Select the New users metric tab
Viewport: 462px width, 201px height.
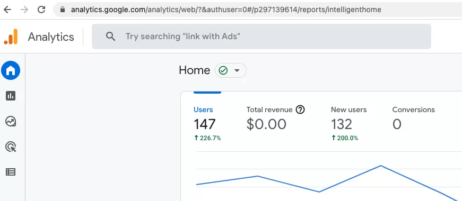point(348,109)
